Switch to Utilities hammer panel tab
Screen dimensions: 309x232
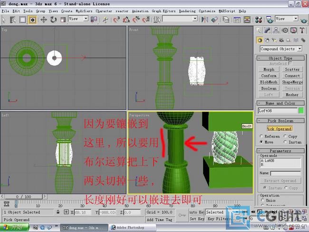pyautogui.click(x=302, y=30)
